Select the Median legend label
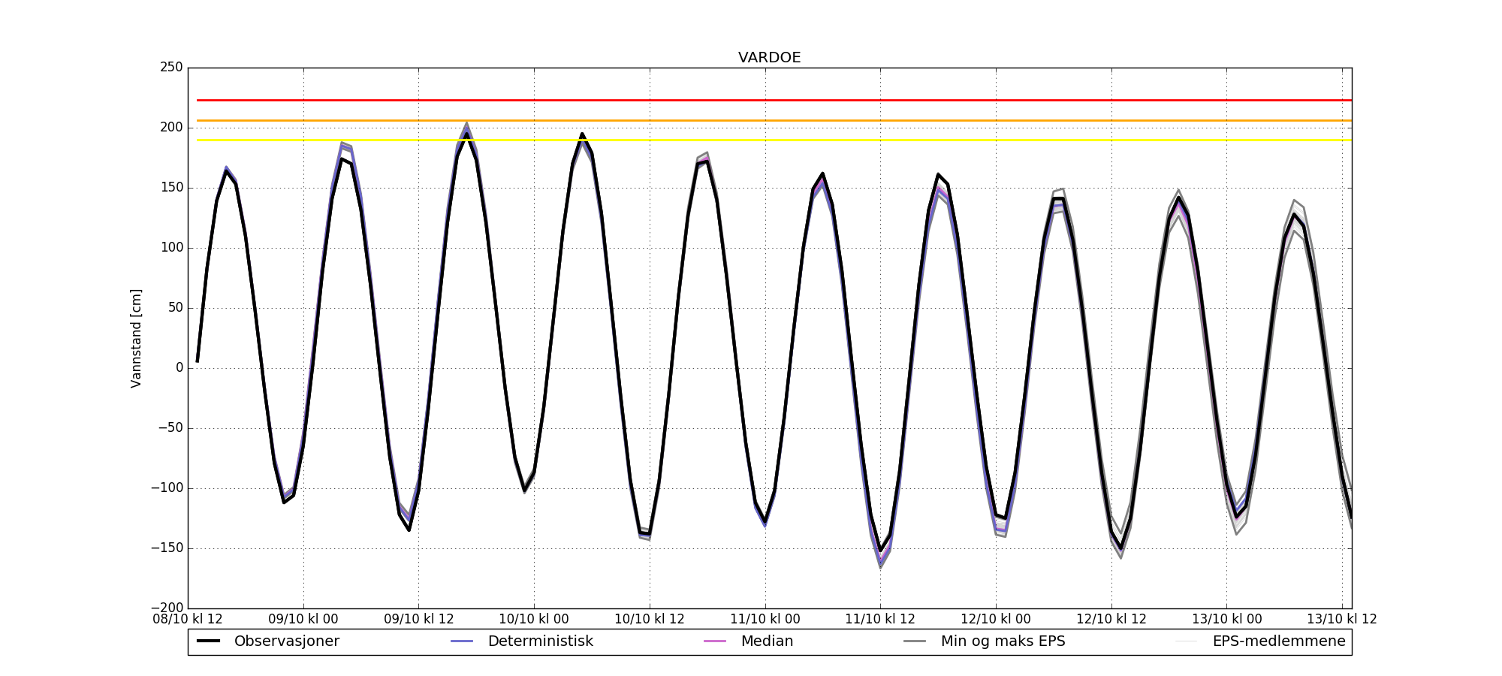 click(767, 641)
